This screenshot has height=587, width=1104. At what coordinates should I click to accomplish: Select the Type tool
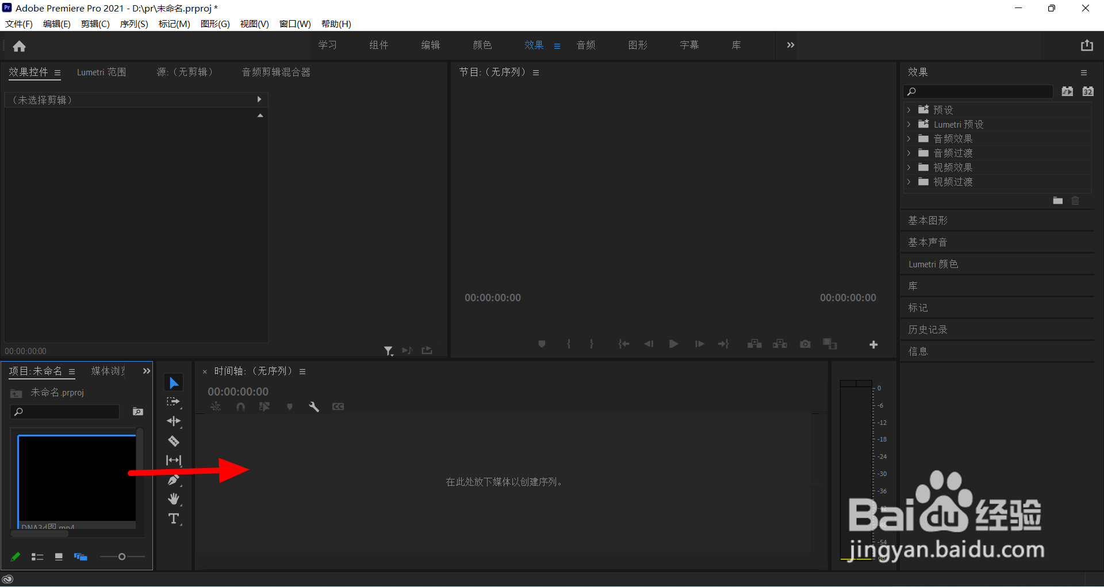click(174, 519)
